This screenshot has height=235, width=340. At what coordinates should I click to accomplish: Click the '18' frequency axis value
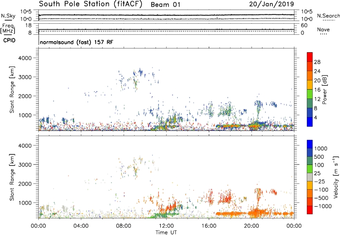tap(28, 25)
